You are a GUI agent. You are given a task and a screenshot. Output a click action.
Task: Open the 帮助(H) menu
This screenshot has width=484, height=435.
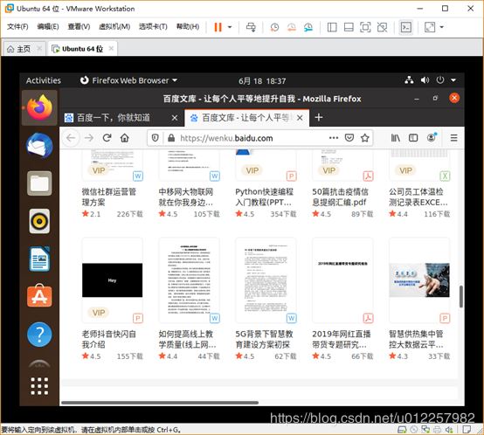[188, 26]
